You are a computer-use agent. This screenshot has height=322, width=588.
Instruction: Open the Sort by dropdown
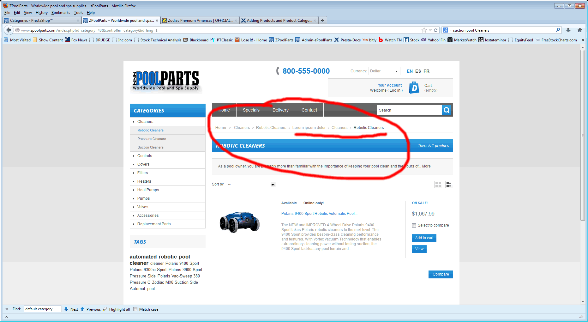click(252, 184)
